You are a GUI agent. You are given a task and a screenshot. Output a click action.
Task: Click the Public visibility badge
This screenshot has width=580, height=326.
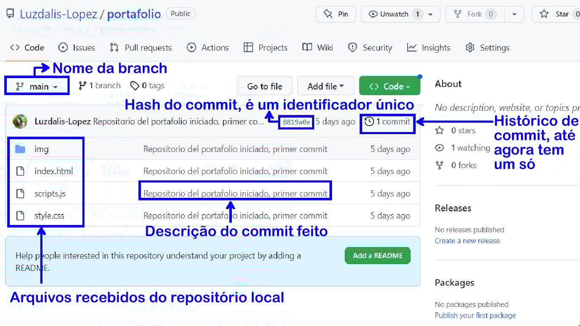point(180,14)
